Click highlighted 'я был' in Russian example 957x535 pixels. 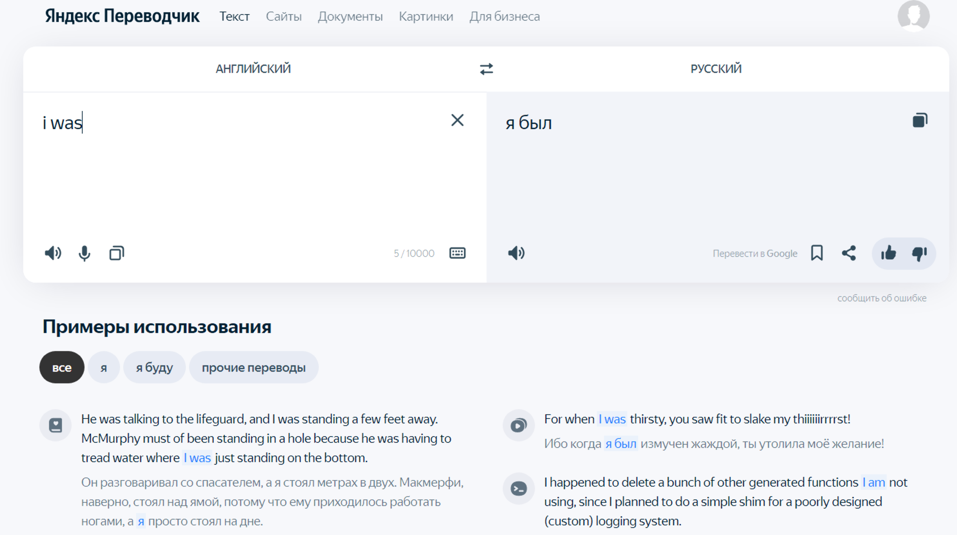click(x=621, y=444)
